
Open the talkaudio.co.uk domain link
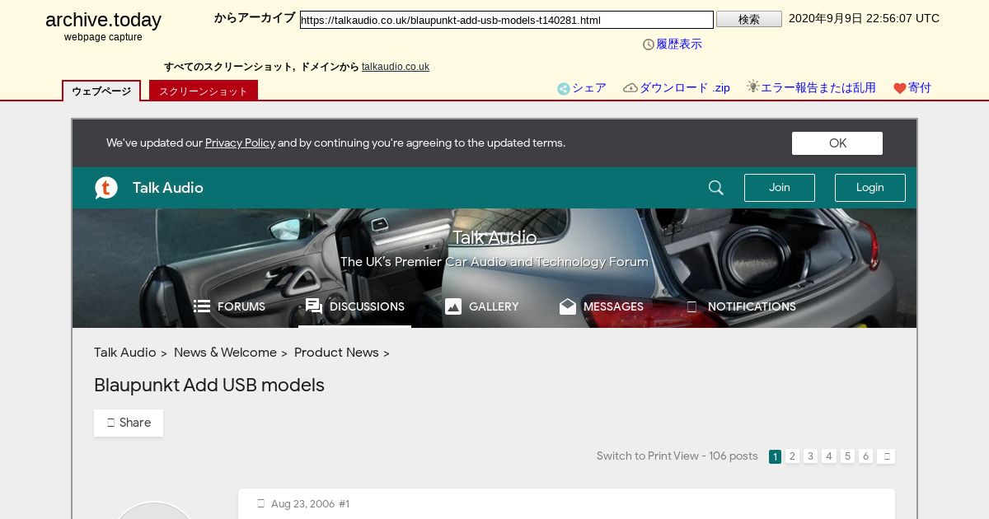[x=396, y=67]
